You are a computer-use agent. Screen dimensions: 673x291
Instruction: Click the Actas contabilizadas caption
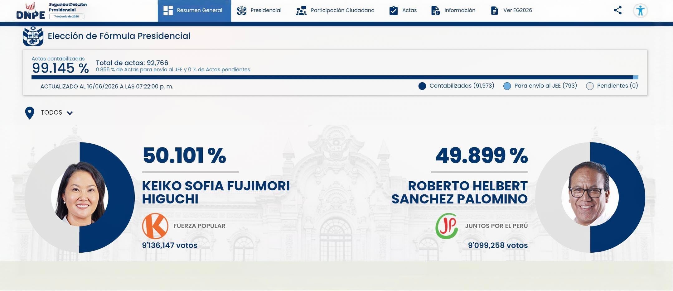point(58,59)
